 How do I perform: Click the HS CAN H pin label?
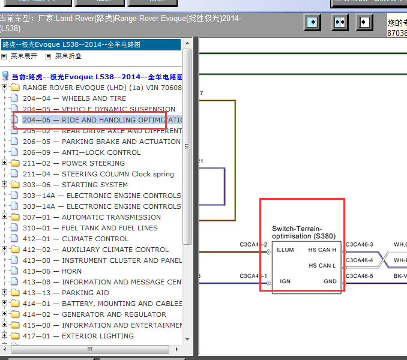tap(322, 250)
